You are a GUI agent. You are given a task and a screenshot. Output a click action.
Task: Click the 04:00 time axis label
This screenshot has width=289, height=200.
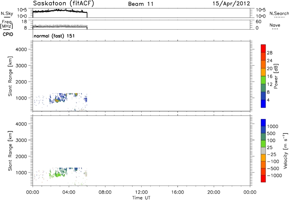tap(69, 192)
